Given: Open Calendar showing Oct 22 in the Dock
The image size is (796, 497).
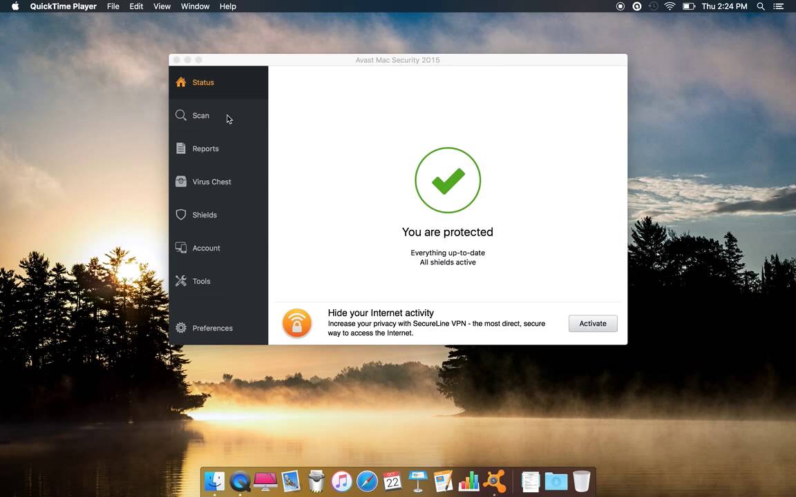Looking at the screenshot, I should 392,481.
